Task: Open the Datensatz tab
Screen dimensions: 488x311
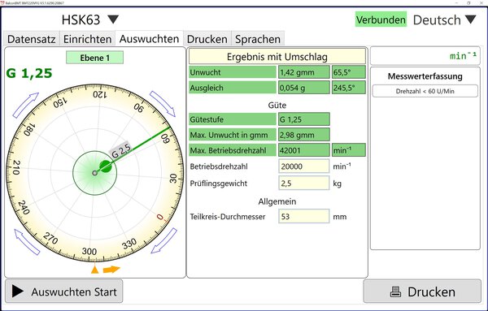Action: (32, 39)
